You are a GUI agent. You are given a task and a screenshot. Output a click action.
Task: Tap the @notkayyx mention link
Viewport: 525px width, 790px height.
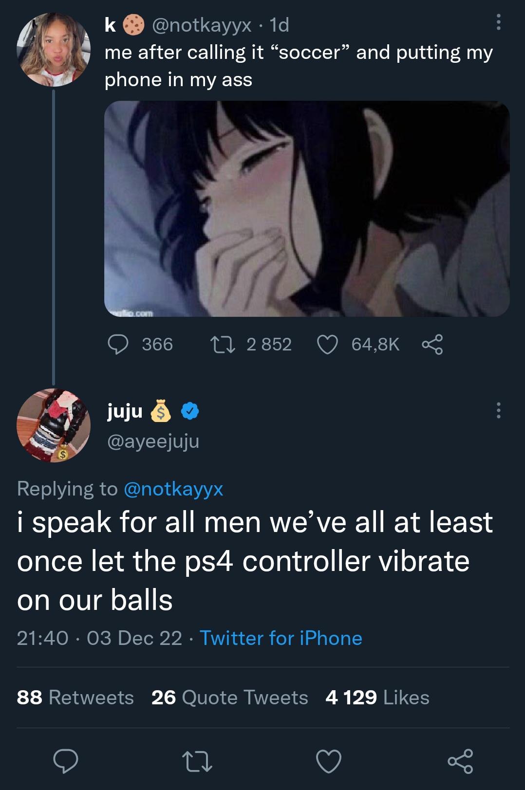[x=173, y=489]
